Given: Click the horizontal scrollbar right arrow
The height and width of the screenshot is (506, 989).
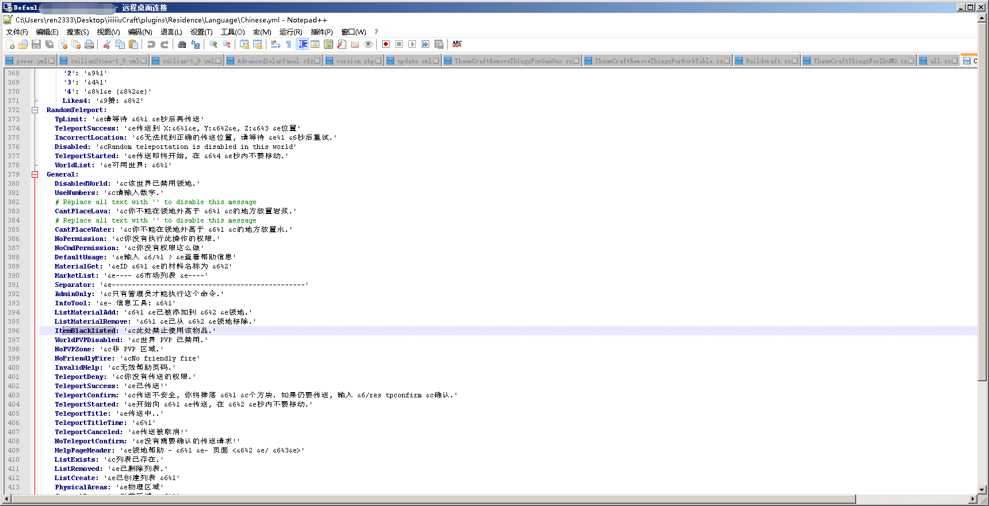Looking at the screenshot, I should click(973, 499).
